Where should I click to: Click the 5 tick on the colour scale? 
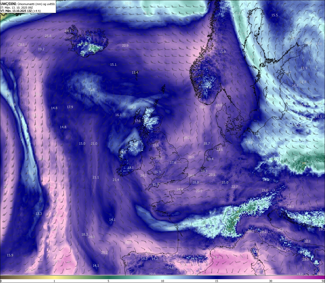[108, 281]
